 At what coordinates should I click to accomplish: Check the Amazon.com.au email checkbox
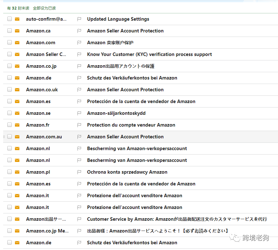tap(10, 136)
